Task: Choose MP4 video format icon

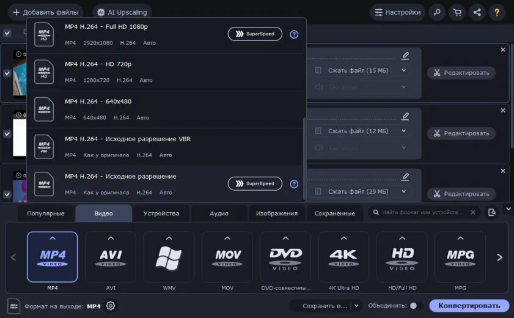Action: tap(53, 257)
